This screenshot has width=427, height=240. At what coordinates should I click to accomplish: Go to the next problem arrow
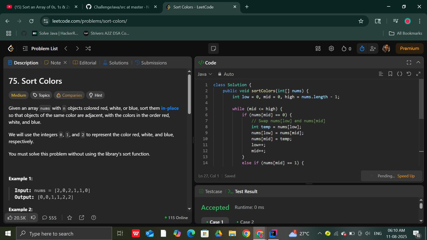point(77,48)
